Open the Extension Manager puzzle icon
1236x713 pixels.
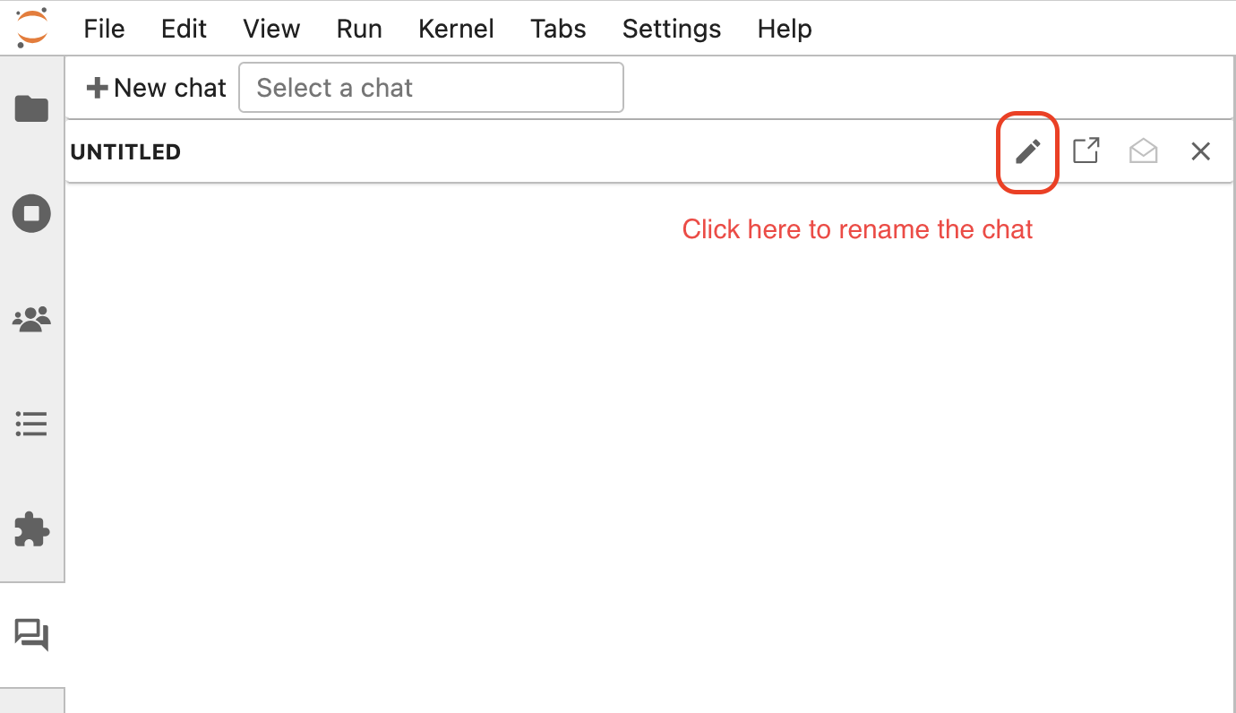click(31, 528)
